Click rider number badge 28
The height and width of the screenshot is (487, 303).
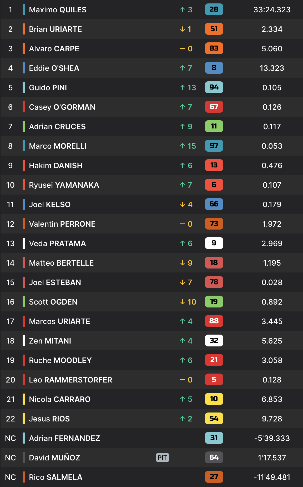click(x=214, y=9)
